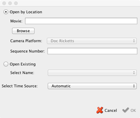Click the Browse button

(23, 31)
